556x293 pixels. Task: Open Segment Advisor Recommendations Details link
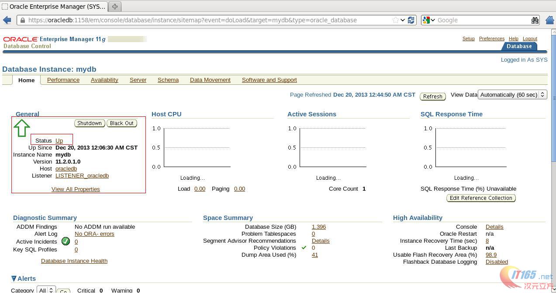click(x=321, y=241)
